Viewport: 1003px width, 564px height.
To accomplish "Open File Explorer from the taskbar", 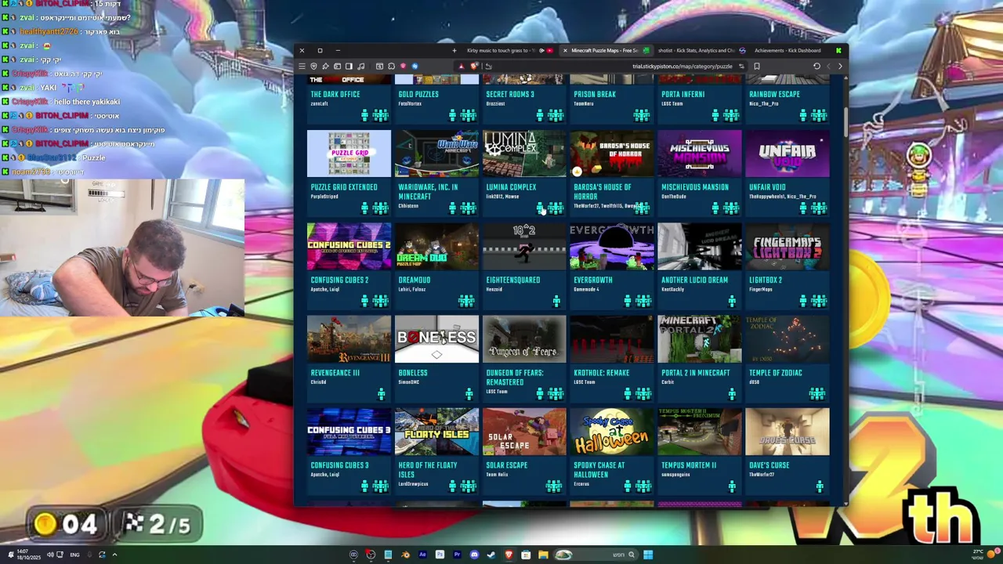I will (543, 555).
